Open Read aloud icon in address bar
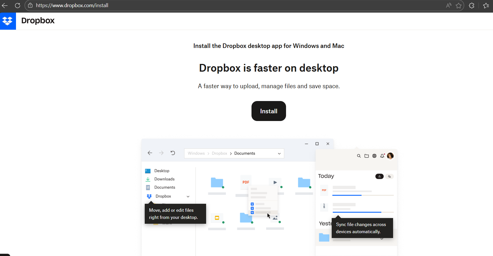The width and height of the screenshot is (493, 256). click(x=449, y=5)
